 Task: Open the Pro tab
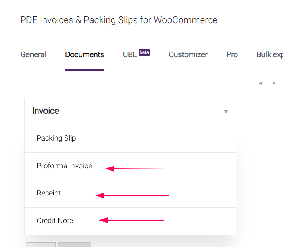tap(232, 55)
